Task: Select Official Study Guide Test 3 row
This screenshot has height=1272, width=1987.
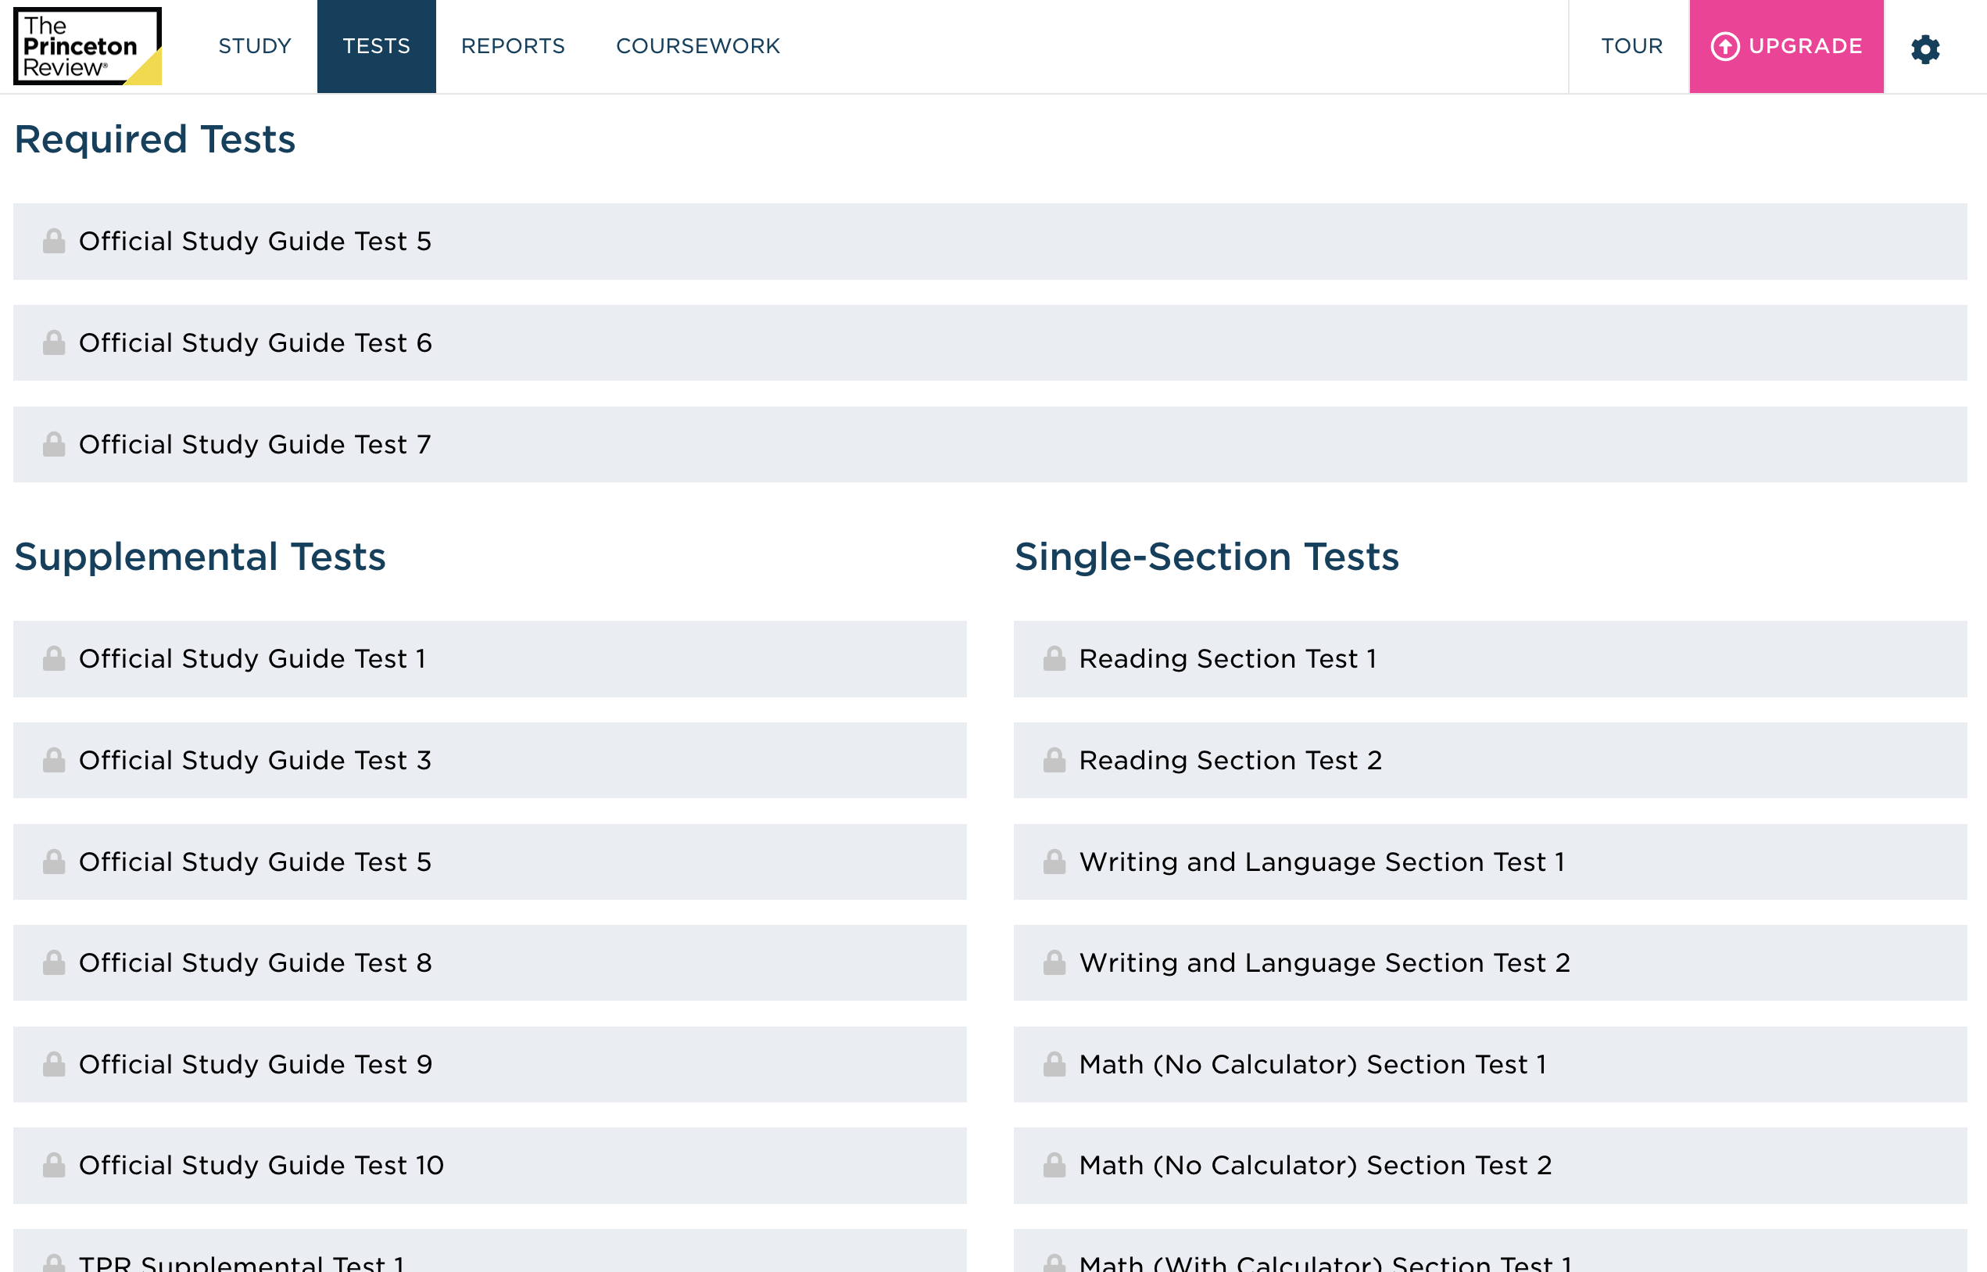Action: click(254, 761)
